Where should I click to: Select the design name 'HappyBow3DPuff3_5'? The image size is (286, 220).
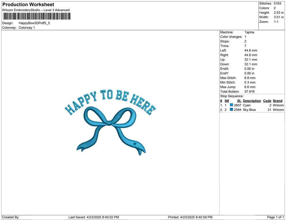point(34,23)
